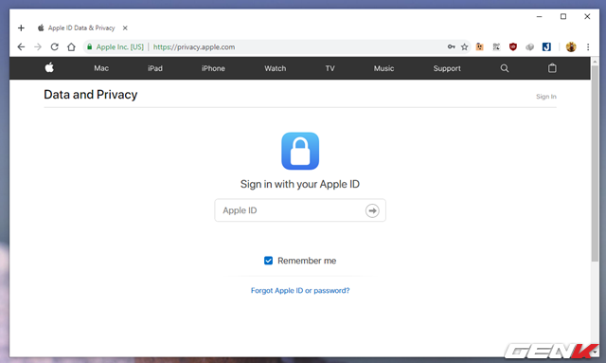Viewport: 606px width, 363px height.
Task: Maximize the Chrome window
Action: point(563,17)
